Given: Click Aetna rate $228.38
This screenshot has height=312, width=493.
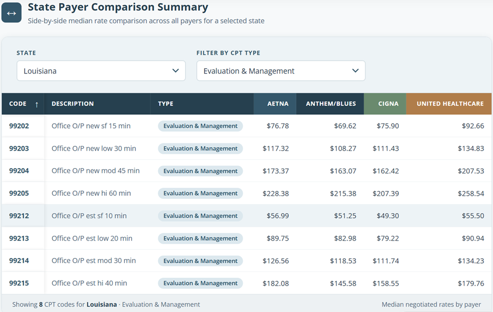Looking at the screenshot, I should click(x=276, y=194).
